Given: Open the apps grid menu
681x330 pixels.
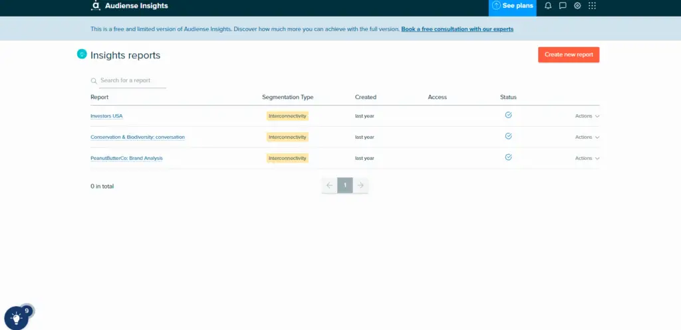Looking at the screenshot, I should [x=592, y=5].
